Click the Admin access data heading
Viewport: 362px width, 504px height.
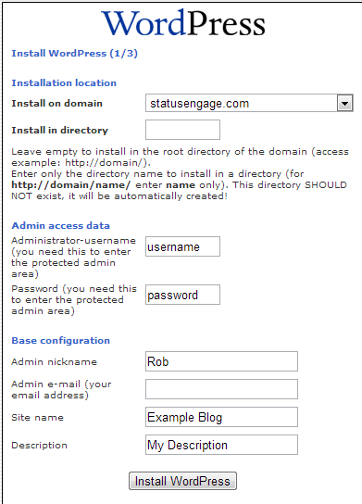tap(61, 226)
